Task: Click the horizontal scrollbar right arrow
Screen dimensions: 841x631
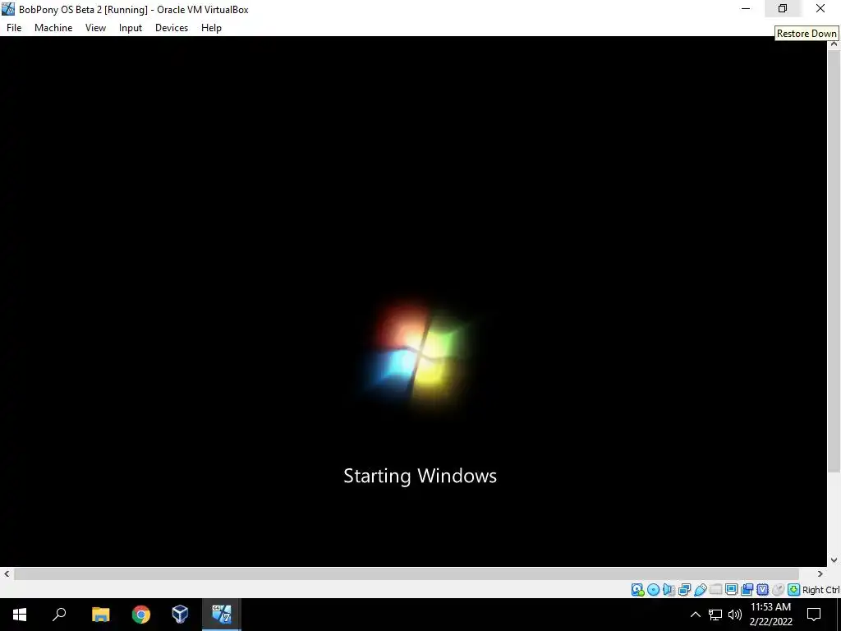Action: tap(820, 573)
